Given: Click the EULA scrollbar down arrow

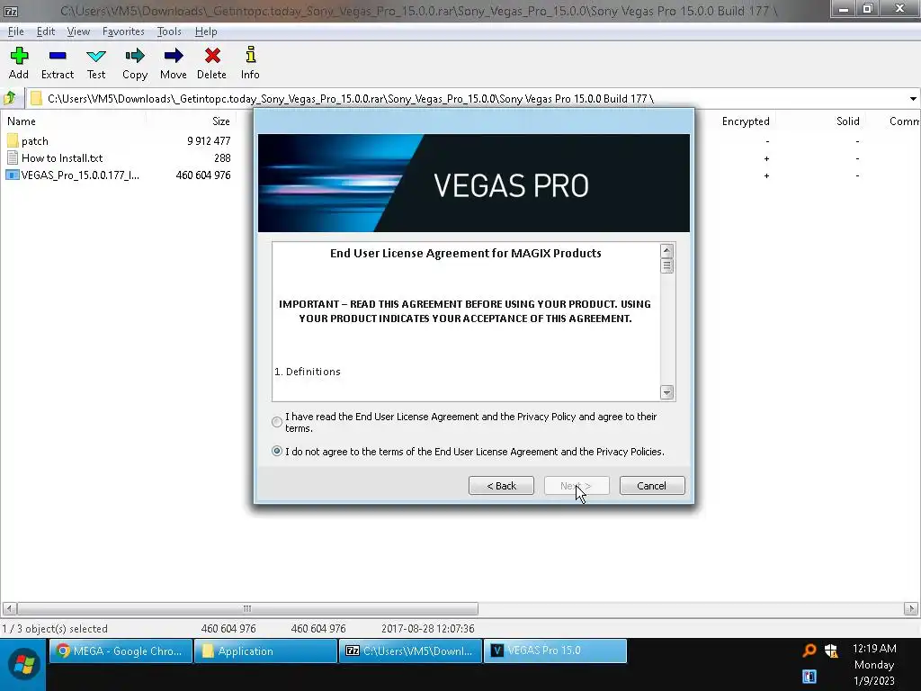Looking at the screenshot, I should (x=666, y=392).
